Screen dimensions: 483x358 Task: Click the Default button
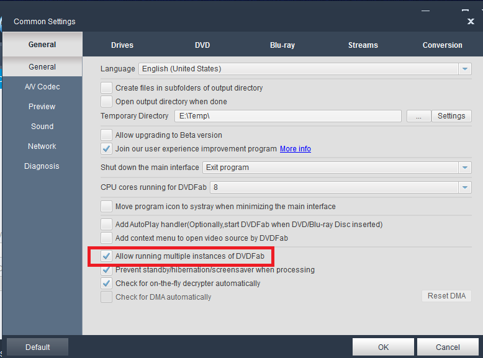[x=38, y=347]
